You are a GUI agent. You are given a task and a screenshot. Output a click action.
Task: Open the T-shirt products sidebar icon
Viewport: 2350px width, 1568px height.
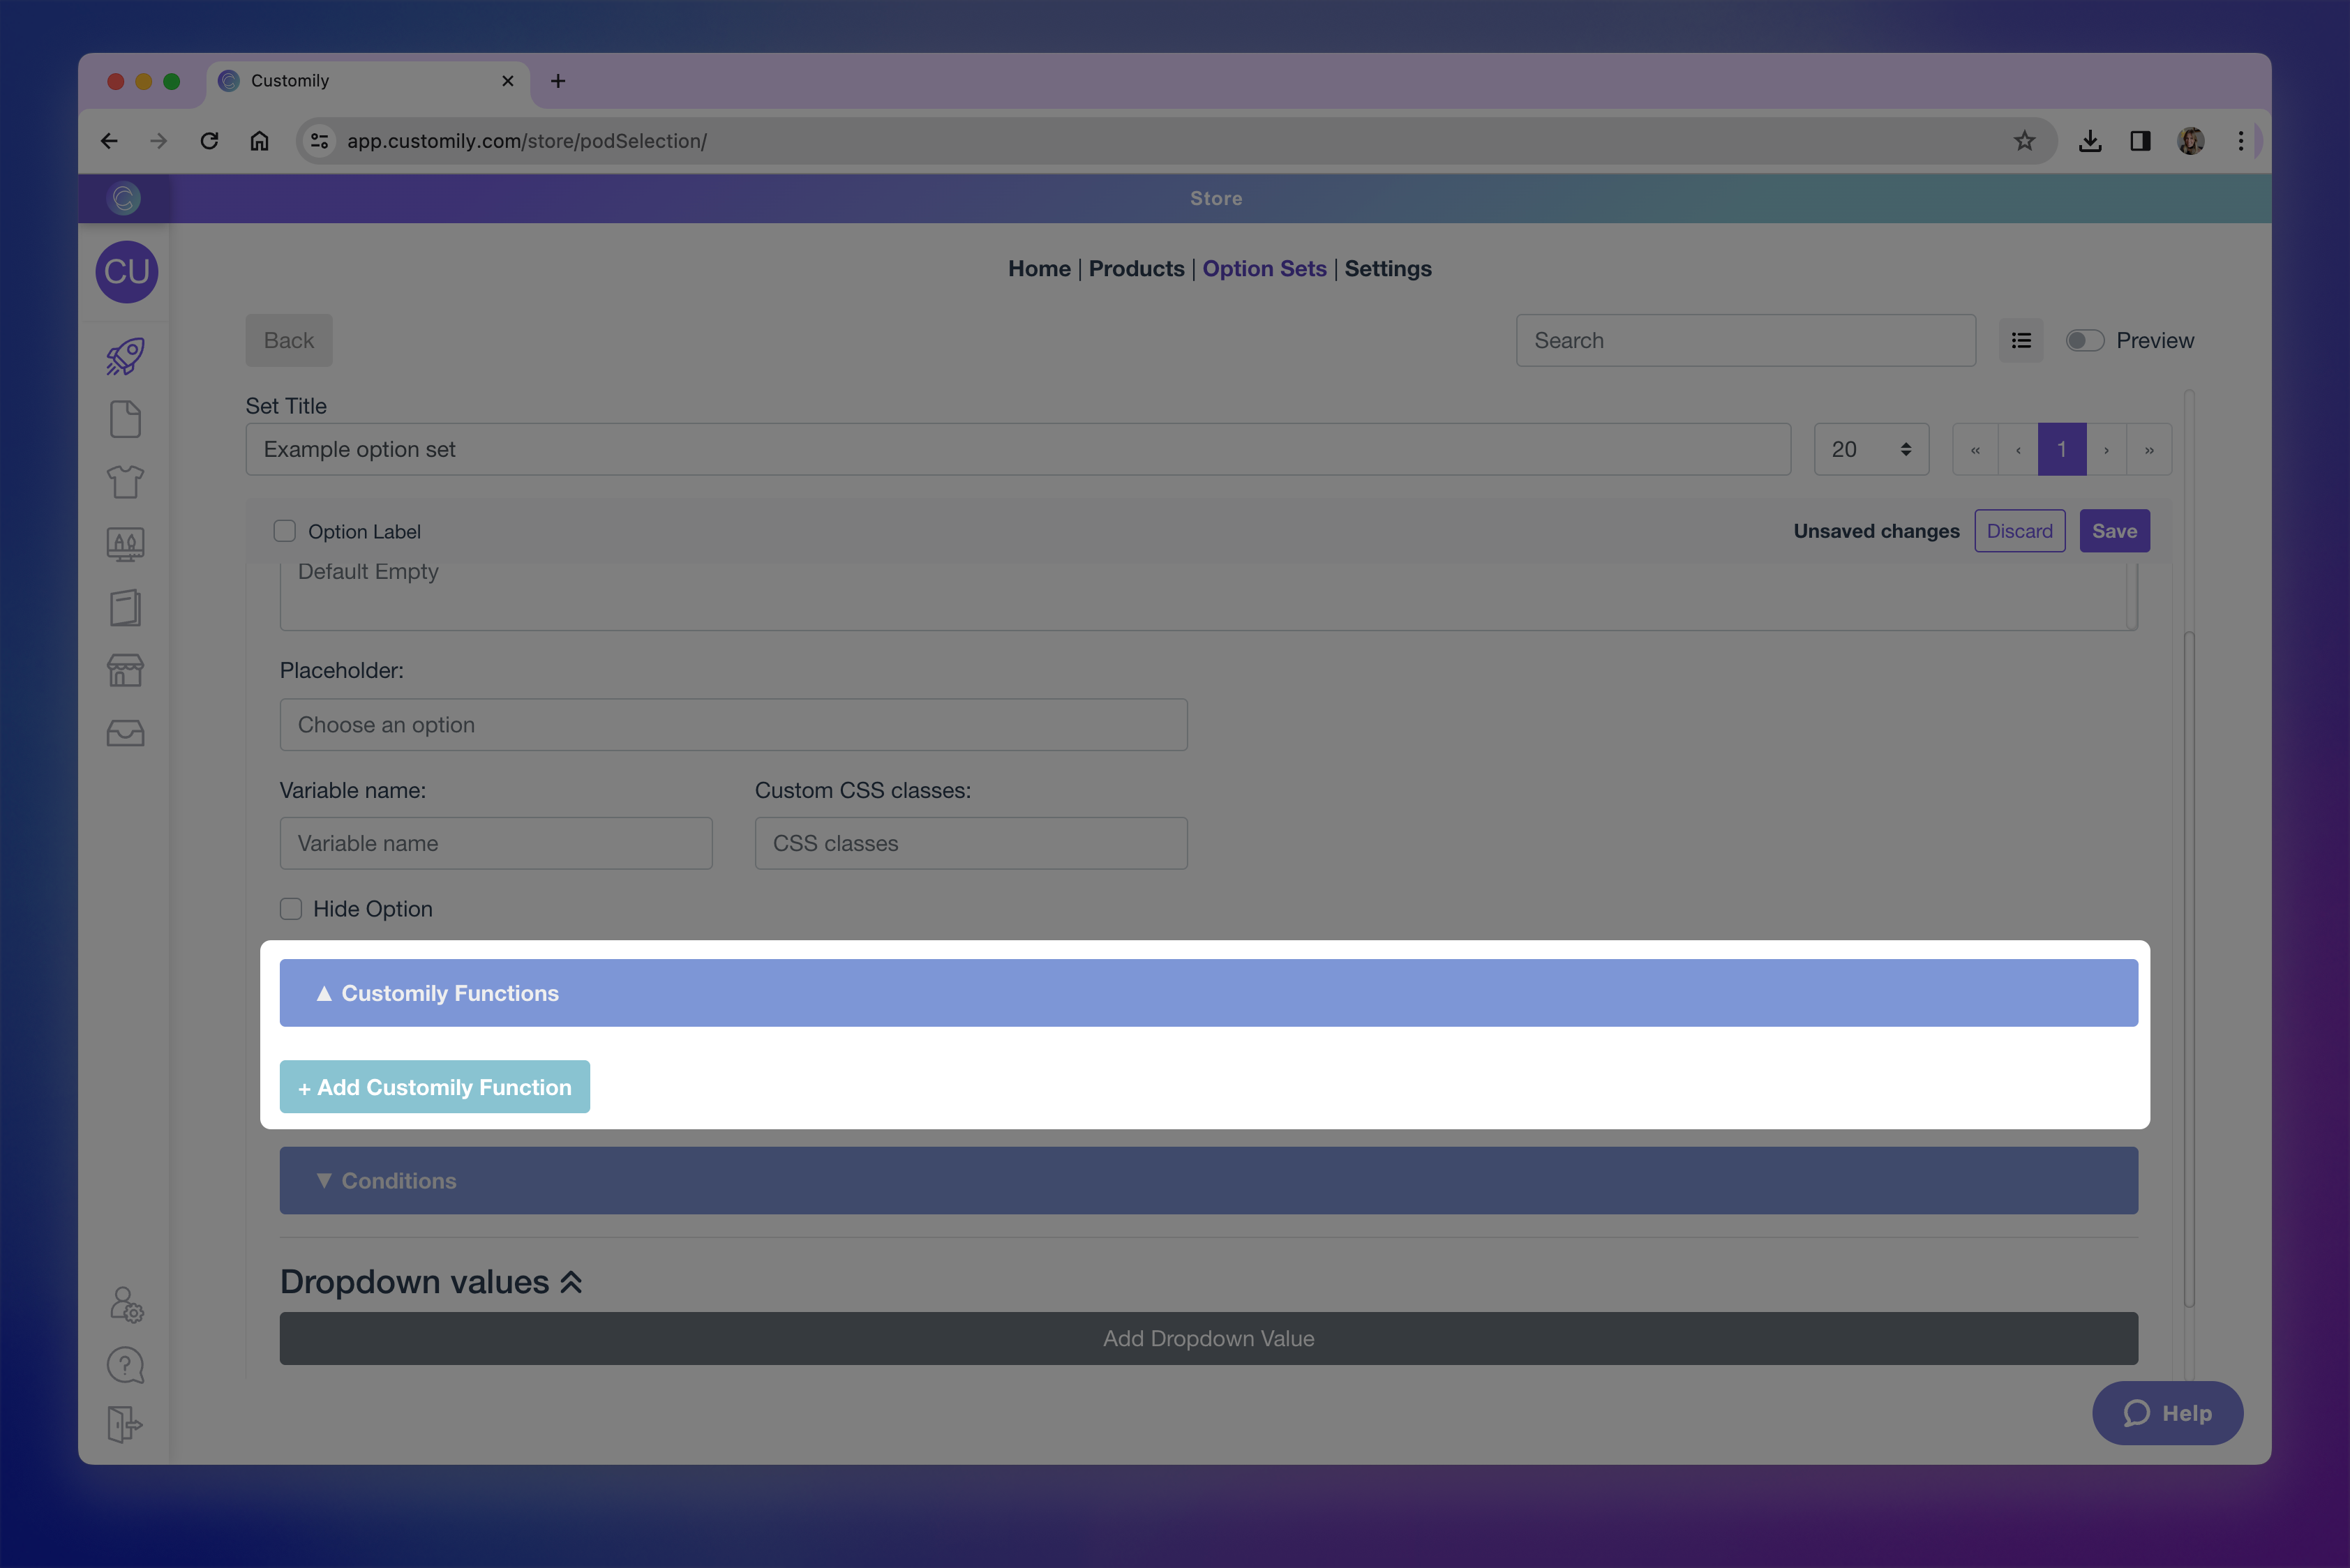pyautogui.click(x=125, y=482)
